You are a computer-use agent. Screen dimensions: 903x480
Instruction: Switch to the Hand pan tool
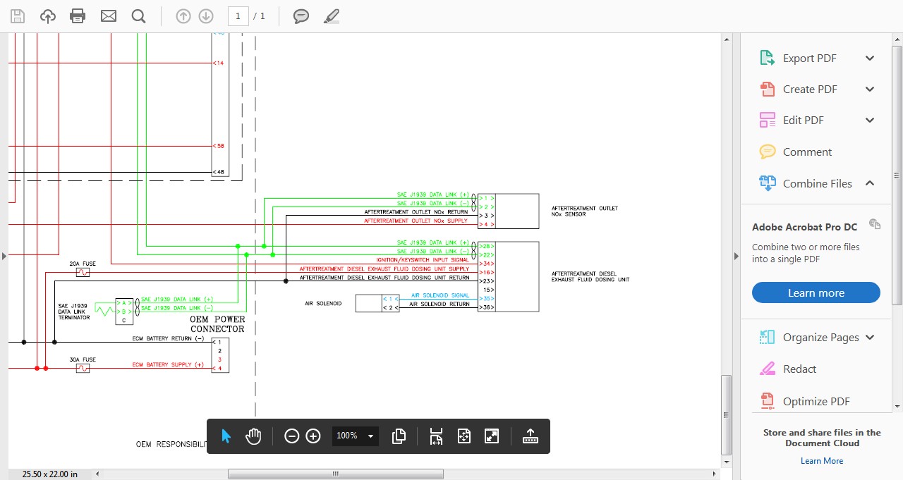253,436
